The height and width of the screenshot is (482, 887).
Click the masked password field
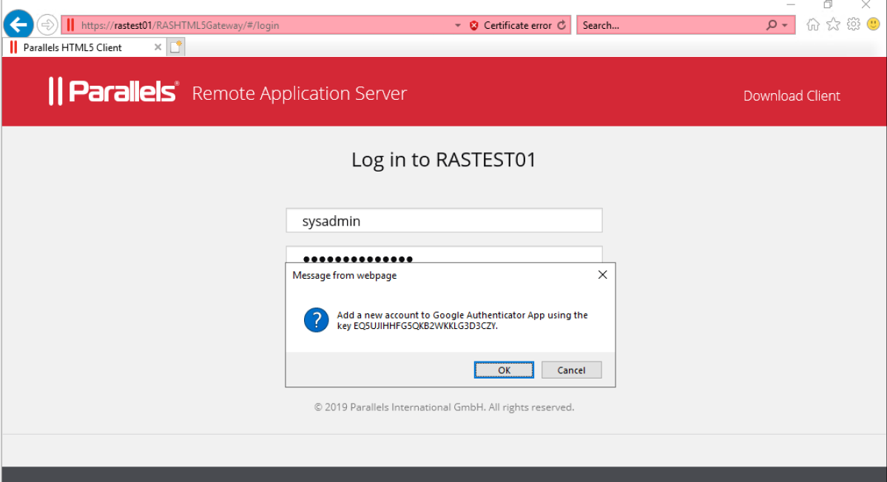click(x=444, y=254)
